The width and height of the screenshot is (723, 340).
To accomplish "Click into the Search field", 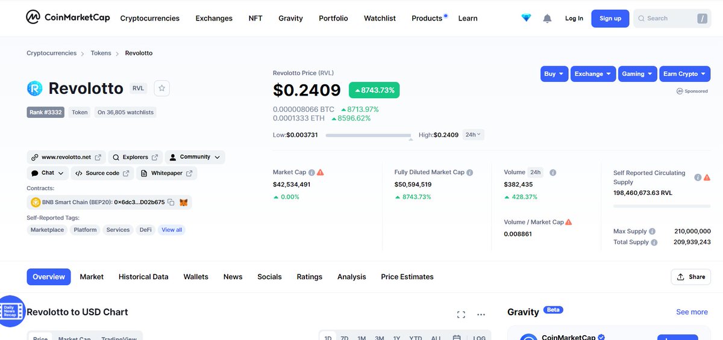I will [672, 19].
